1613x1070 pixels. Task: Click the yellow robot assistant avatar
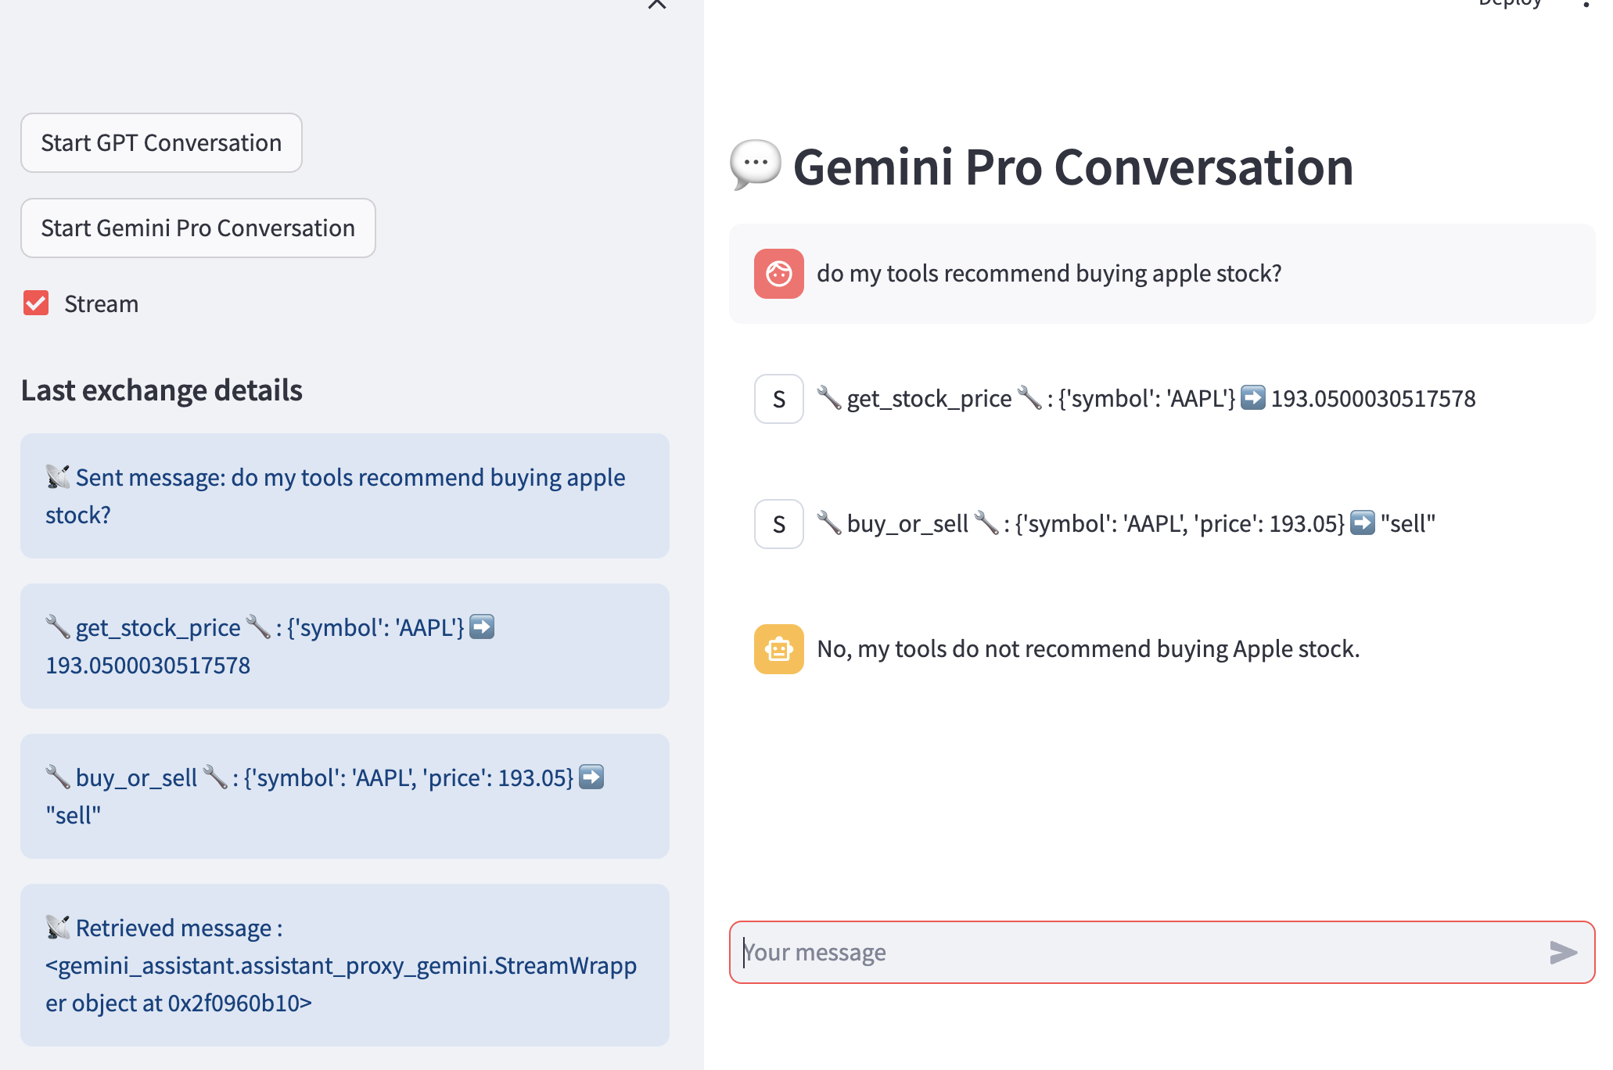pos(778,649)
